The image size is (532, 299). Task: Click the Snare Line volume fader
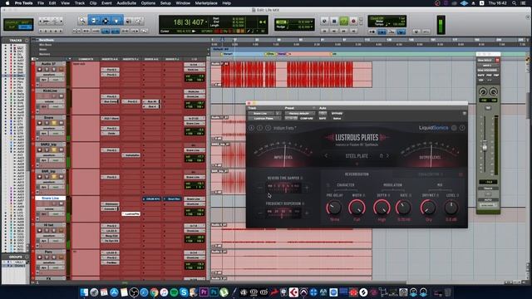(485, 147)
